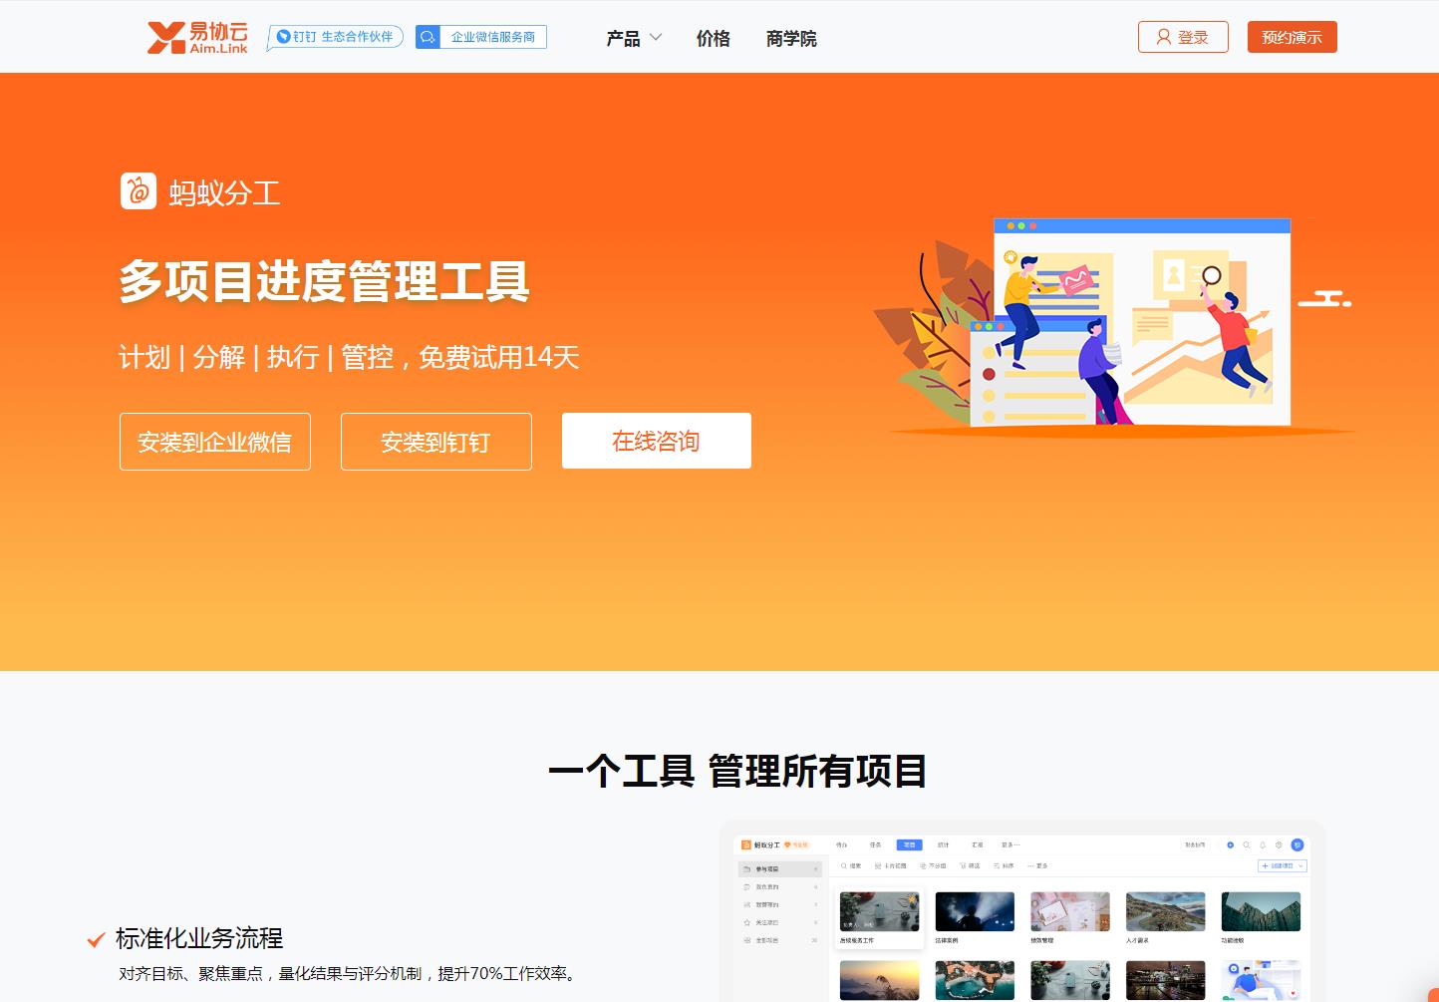Open the dropdown arrow on the 创建项目 button
The height and width of the screenshot is (1002, 1439).
coord(1300,865)
